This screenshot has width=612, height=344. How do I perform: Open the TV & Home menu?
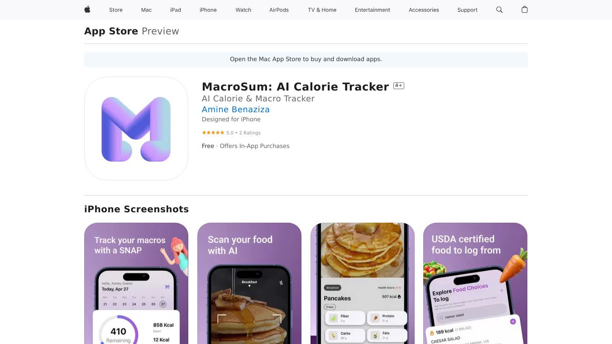pos(322,10)
